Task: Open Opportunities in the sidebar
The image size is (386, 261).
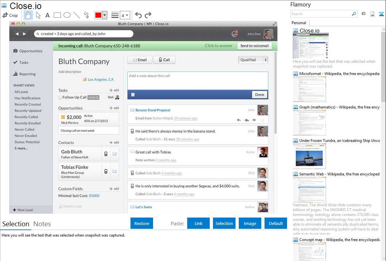Action: [28, 51]
